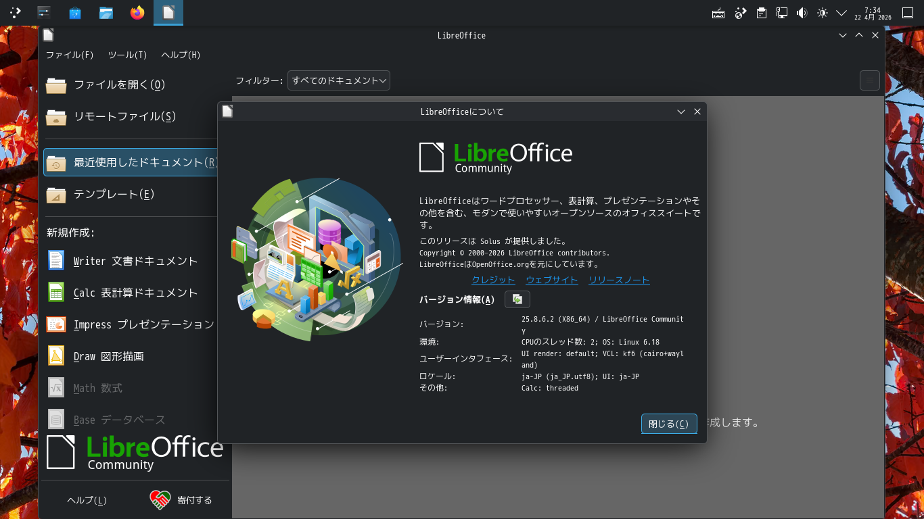Click the 寄付する donate heart icon
Viewport: 924px width, 519px height.
click(x=160, y=500)
